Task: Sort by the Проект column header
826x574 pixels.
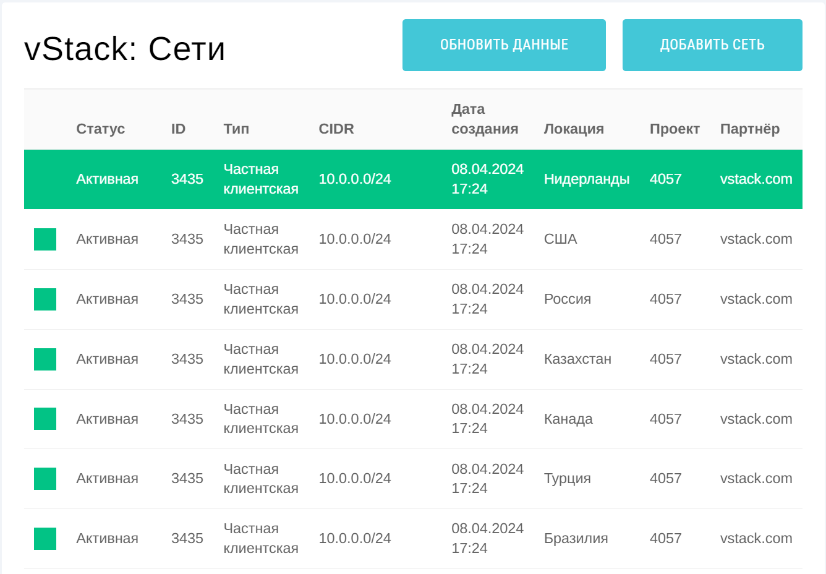Action: [675, 129]
